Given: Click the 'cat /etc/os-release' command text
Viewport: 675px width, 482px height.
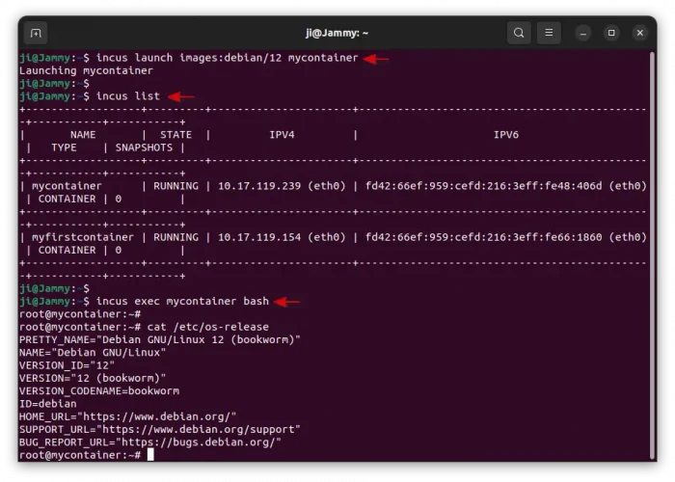Looking at the screenshot, I should (208, 327).
